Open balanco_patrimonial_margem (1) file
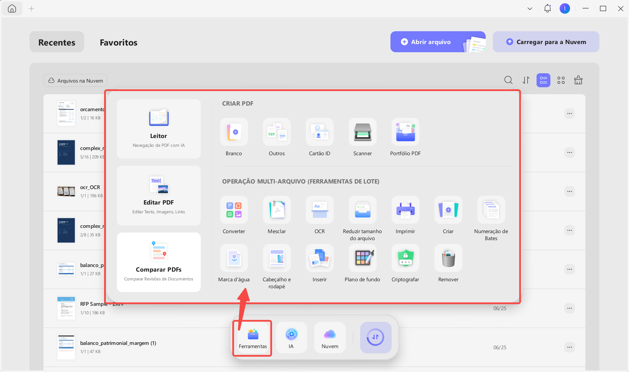This screenshot has width=629, height=372. [x=66, y=347]
